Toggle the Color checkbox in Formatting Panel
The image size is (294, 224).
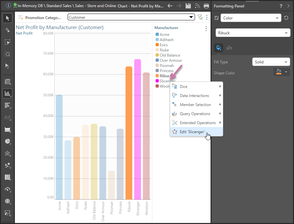[217, 18]
